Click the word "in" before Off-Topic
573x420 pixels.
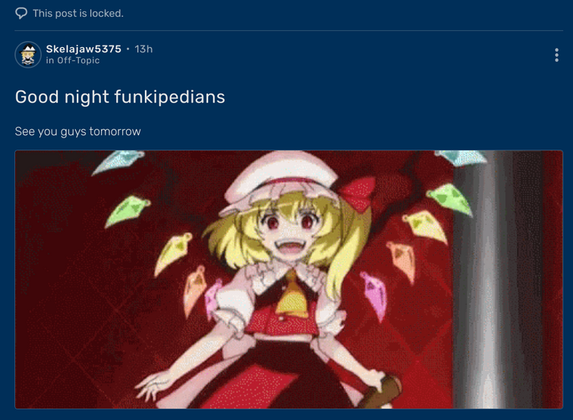pyautogui.click(x=50, y=60)
